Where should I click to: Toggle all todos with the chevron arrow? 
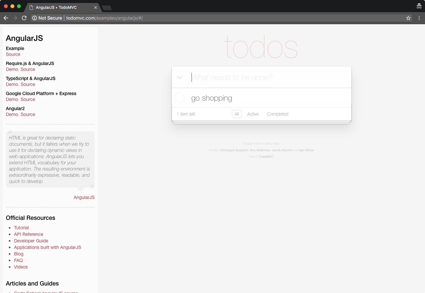179,78
